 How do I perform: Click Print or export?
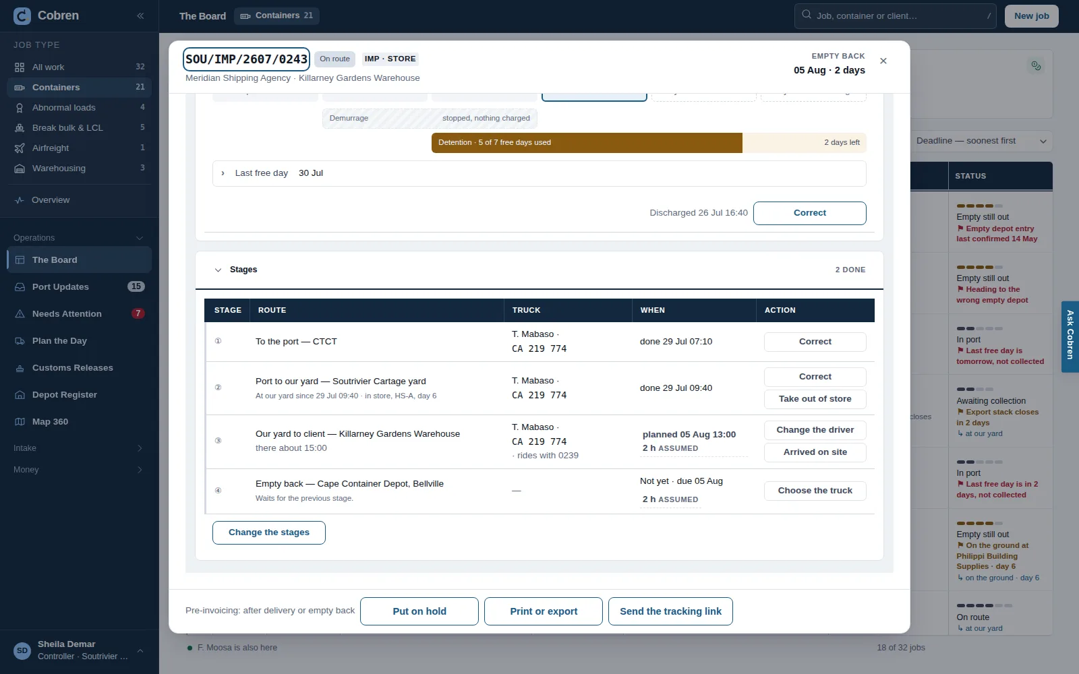pyautogui.click(x=543, y=611)
